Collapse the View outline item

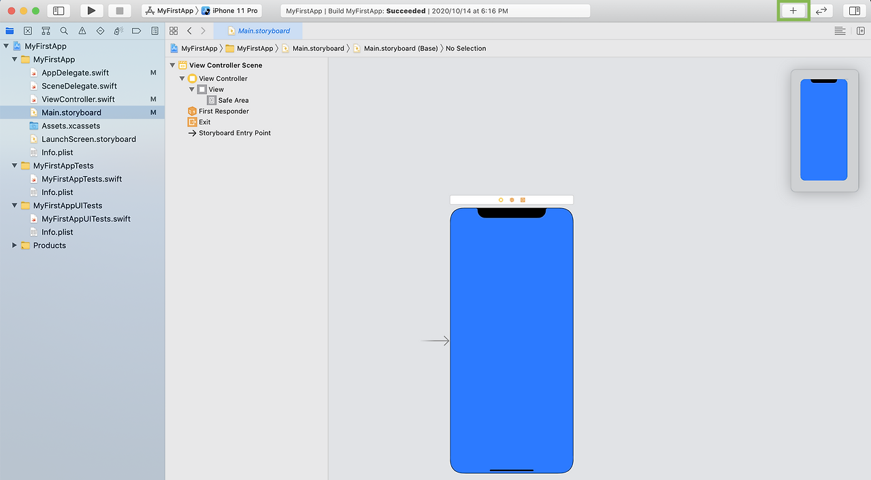tap(192, 90)
